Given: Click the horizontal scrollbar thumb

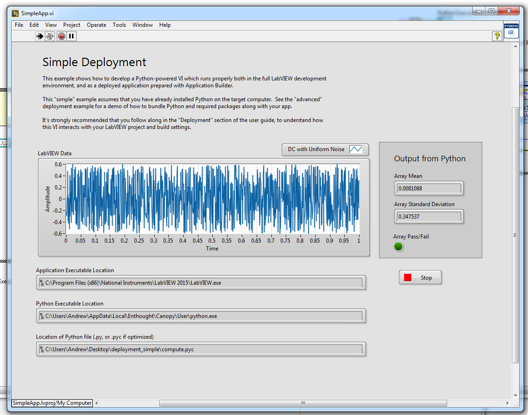Looking at the screenshot, I should point(303,403).
